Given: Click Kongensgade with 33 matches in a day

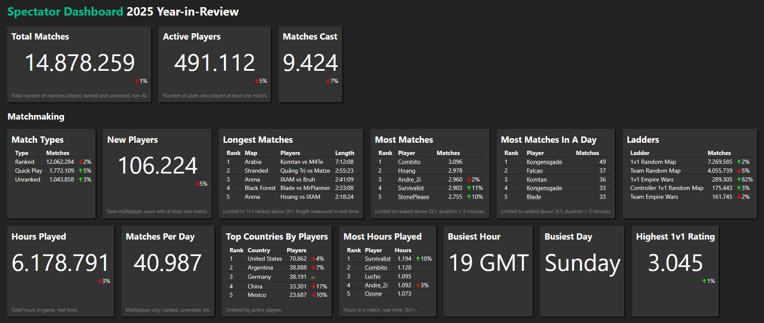Looking at the screenshot, I should pyautogui.click(x=544, y=188).
